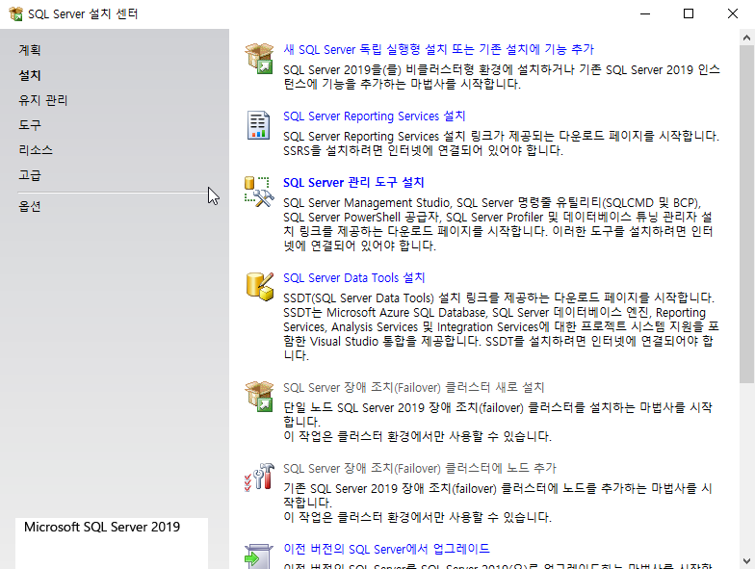
Task: Minimize the setup center window
Action: point(645,13)
